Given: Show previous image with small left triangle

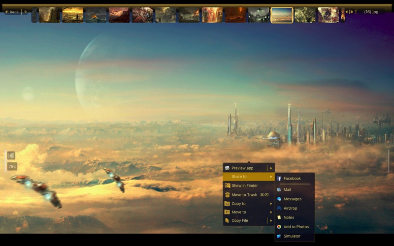Looking at the screenshot, I should point(347,12).
